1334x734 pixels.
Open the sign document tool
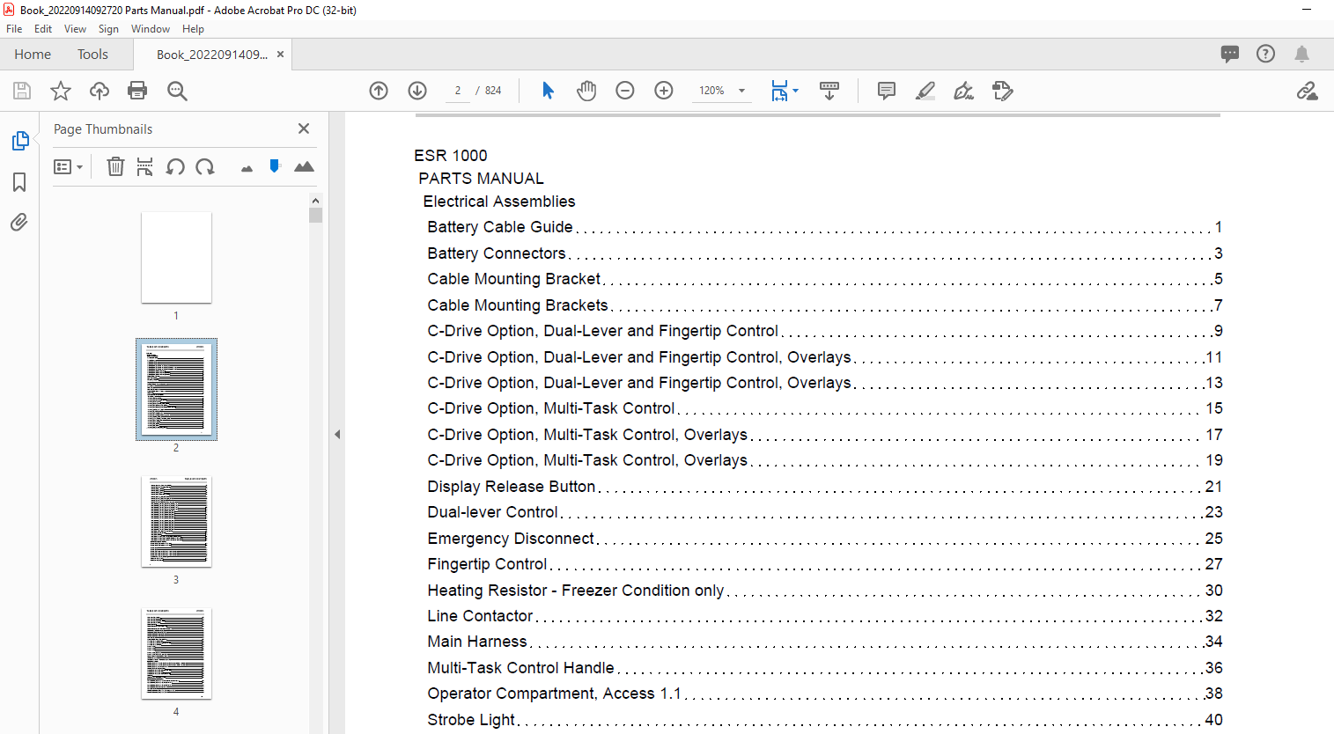point(964,91)
